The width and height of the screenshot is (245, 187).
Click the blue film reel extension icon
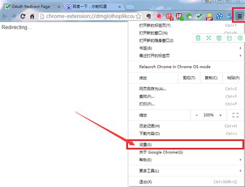click(x=219, y=16)
